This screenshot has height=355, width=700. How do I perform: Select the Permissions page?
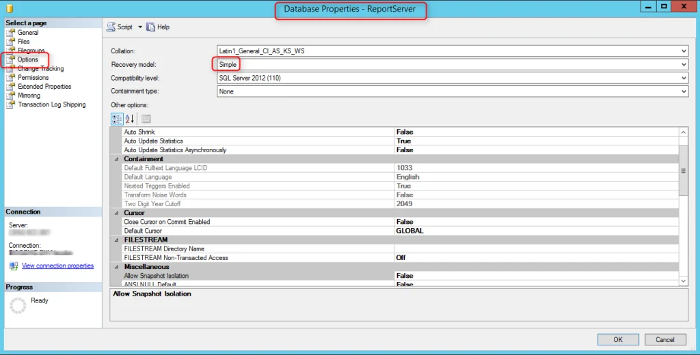(33, 78)
